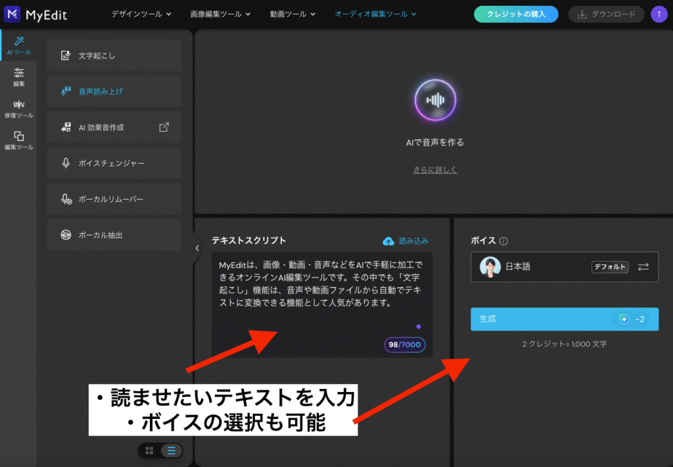This screenshot has height=467, width=673.
Task: Open the AI 効果音作成 tool
Action: pyautogui.click(x=114, y=127)
